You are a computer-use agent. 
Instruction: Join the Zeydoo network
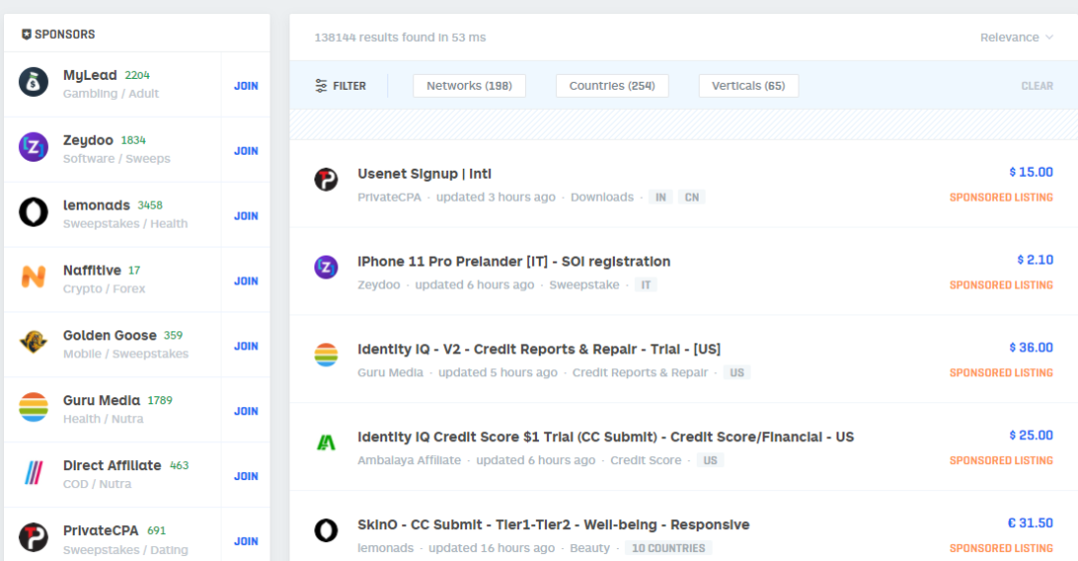pos(246,151)
